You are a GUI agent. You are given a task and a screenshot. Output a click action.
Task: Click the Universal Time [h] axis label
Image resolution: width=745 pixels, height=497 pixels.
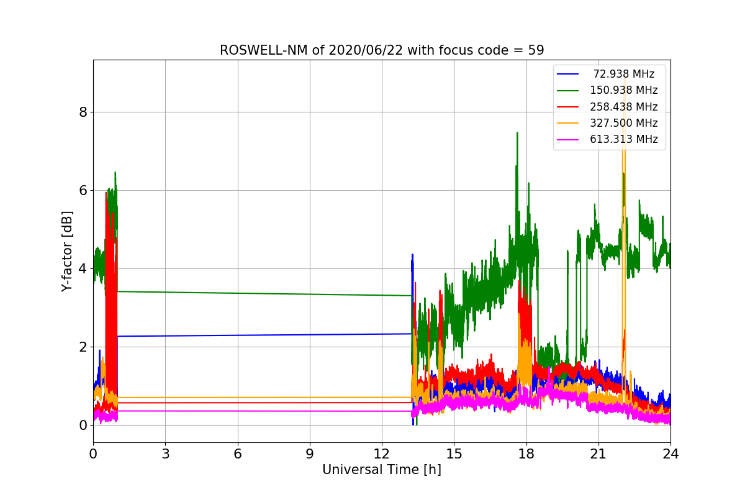pyautogui.click(x=382, y=470)
